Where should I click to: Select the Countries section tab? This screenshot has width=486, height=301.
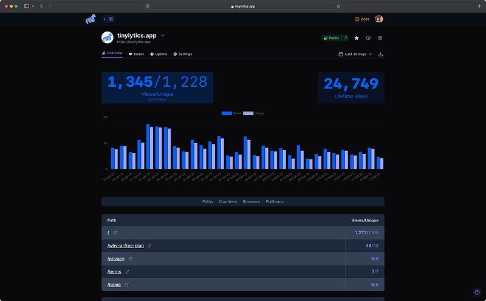pyautogui.click(x=228, y=201)
